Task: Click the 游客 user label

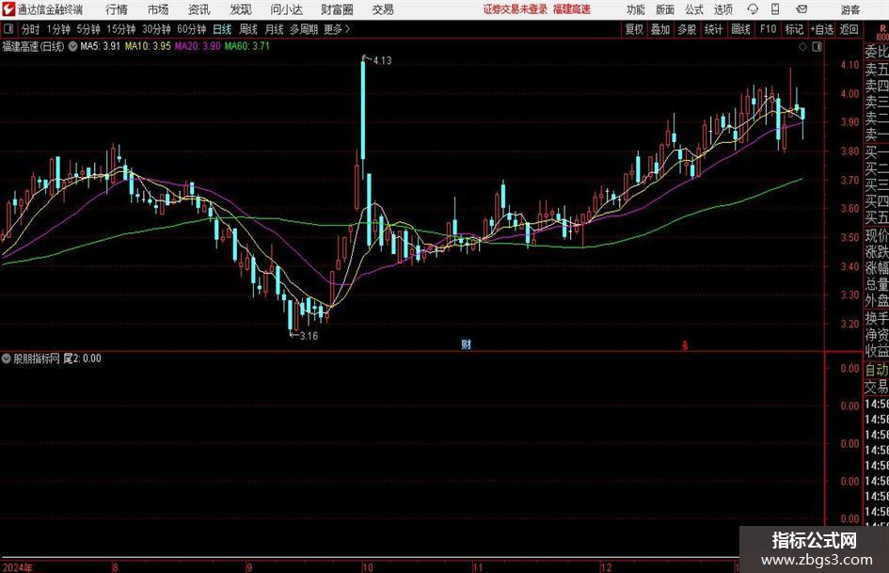Action: pos(849,9)
